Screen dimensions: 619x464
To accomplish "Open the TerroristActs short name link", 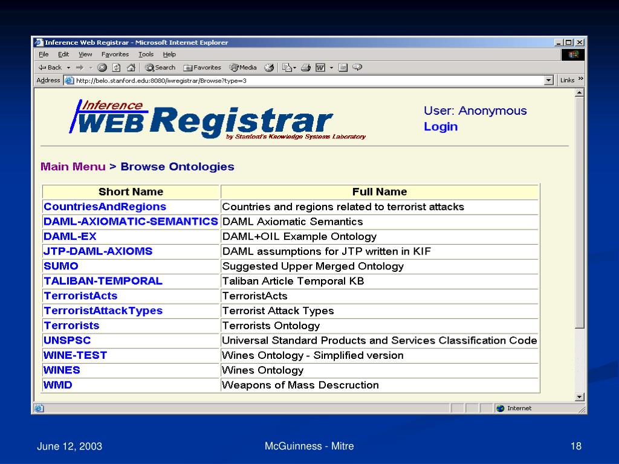I will pyautogui.click(x=80, y=296).
